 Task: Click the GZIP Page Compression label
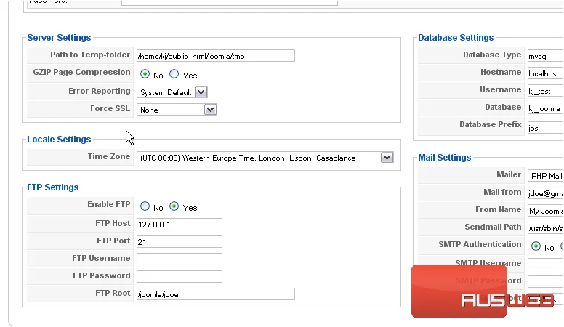tap(81, 72)
